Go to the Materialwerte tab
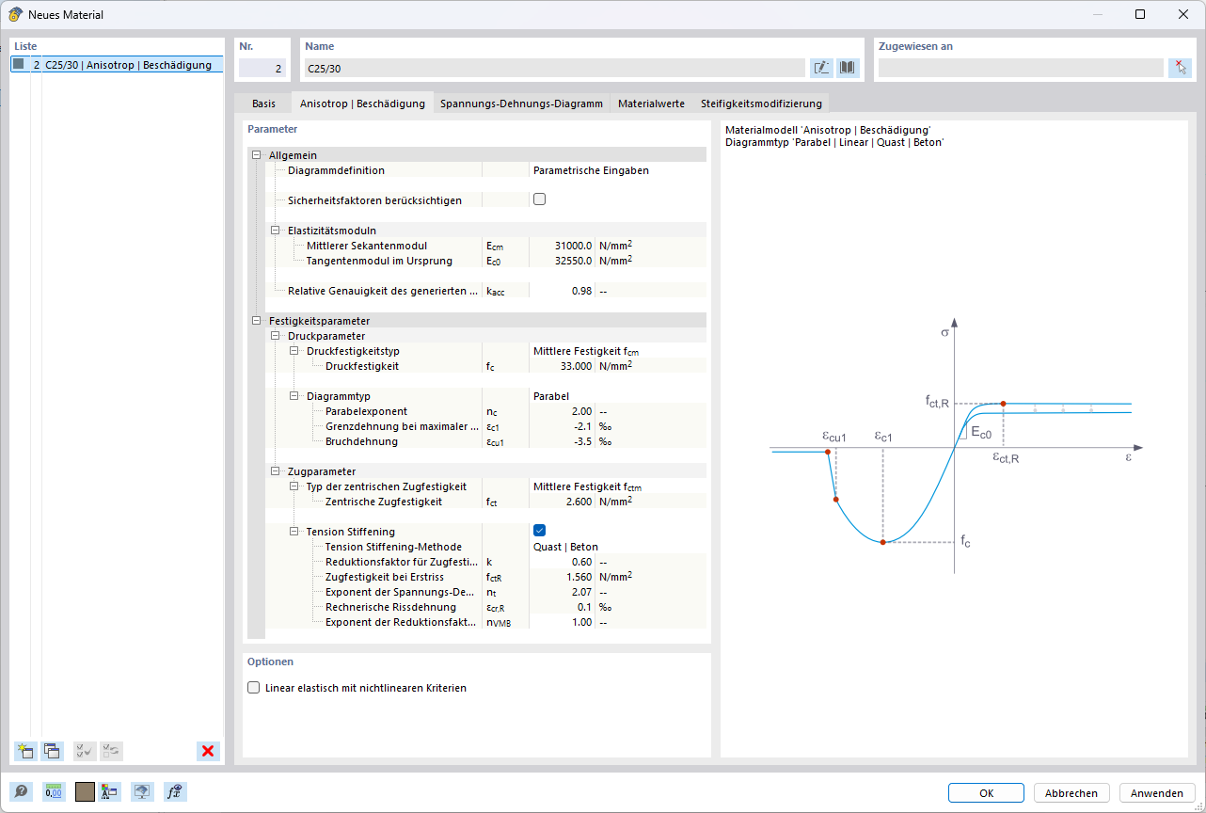This screenshot has height=813, width=1206. click(651, 104)
